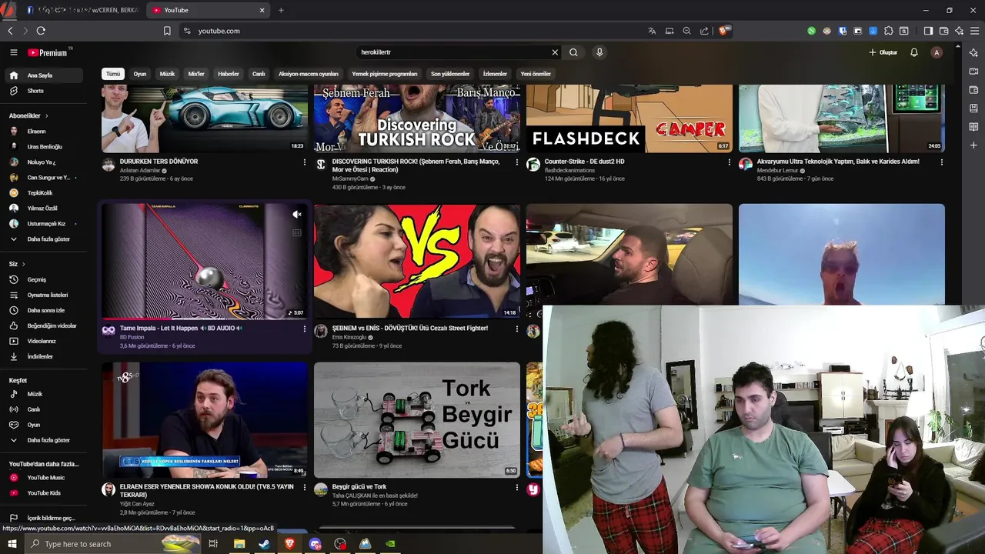Open Beğendiğim videolar liked videos
Viewport: 985px width, 554px height.
click(45, 325)
